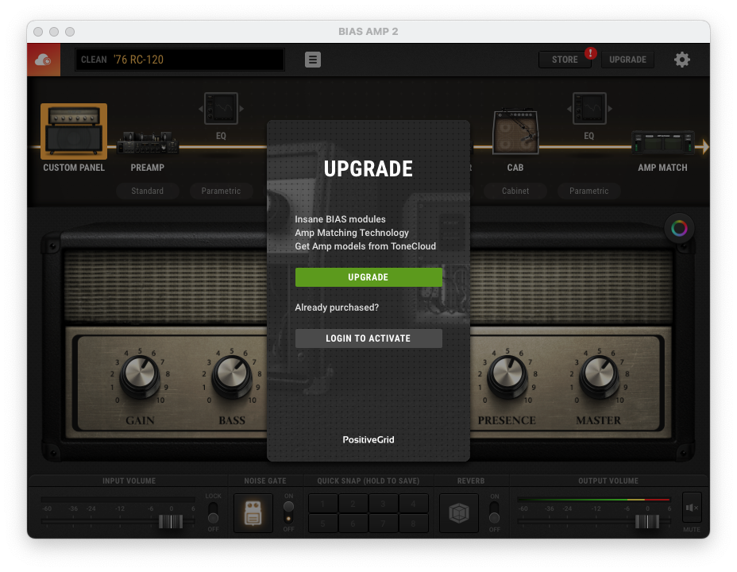Select the Custom Panel amp icon
Image resolution: width=737 pixels, height=572 pixels.
click(x=74, y=131)
